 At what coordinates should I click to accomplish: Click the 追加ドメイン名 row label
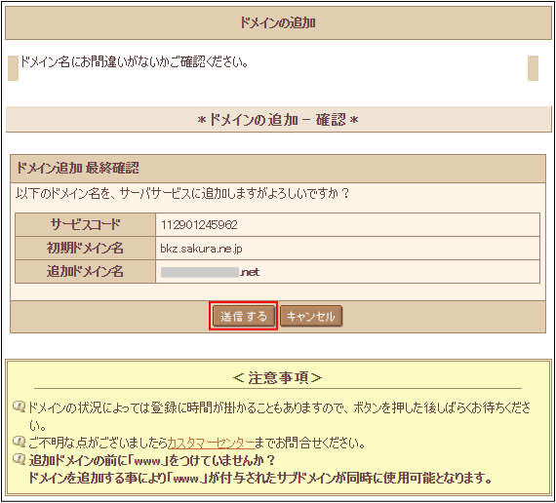[x=86, y=272]
